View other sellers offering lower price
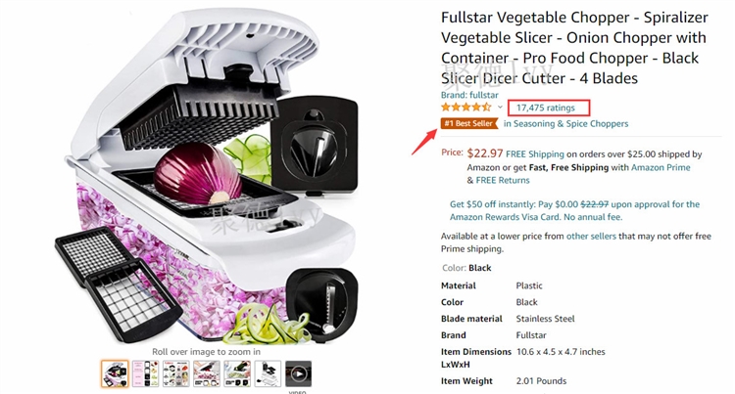This screenshot has height=394, width=735. point(591,237)
